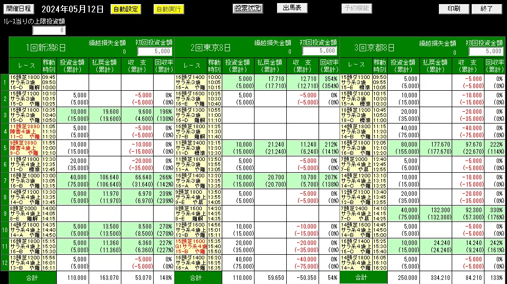The width and height of the screenshot is (507, 284).
Task: Click Kyoto total recovery rate 133%
Action: click(x=497, y=278)
